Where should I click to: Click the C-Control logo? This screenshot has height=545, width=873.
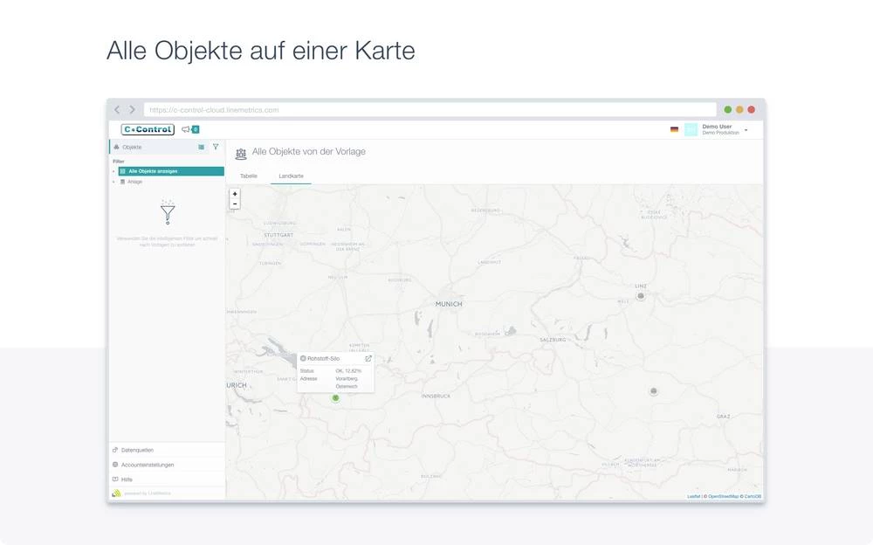pos(148,129)
